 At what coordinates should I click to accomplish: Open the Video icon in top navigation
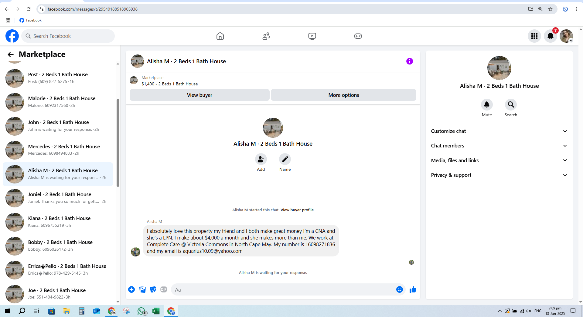312,36
